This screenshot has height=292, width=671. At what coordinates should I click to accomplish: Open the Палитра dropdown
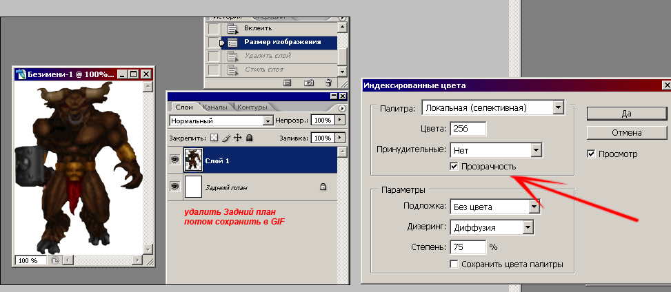click(558, 107)
